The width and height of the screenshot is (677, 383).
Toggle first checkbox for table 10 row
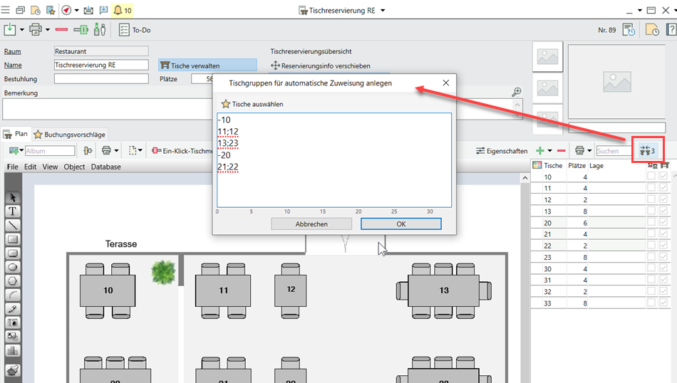[x=651, y=177]
